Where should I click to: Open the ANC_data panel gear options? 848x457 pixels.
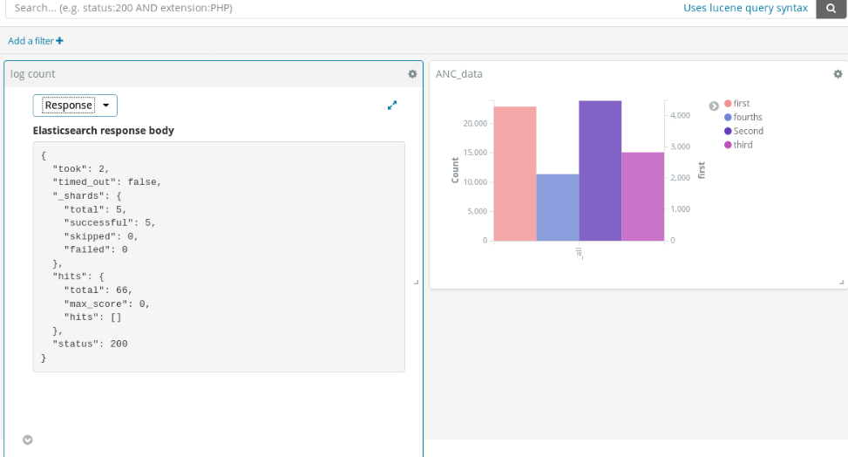tap(838, 74)
